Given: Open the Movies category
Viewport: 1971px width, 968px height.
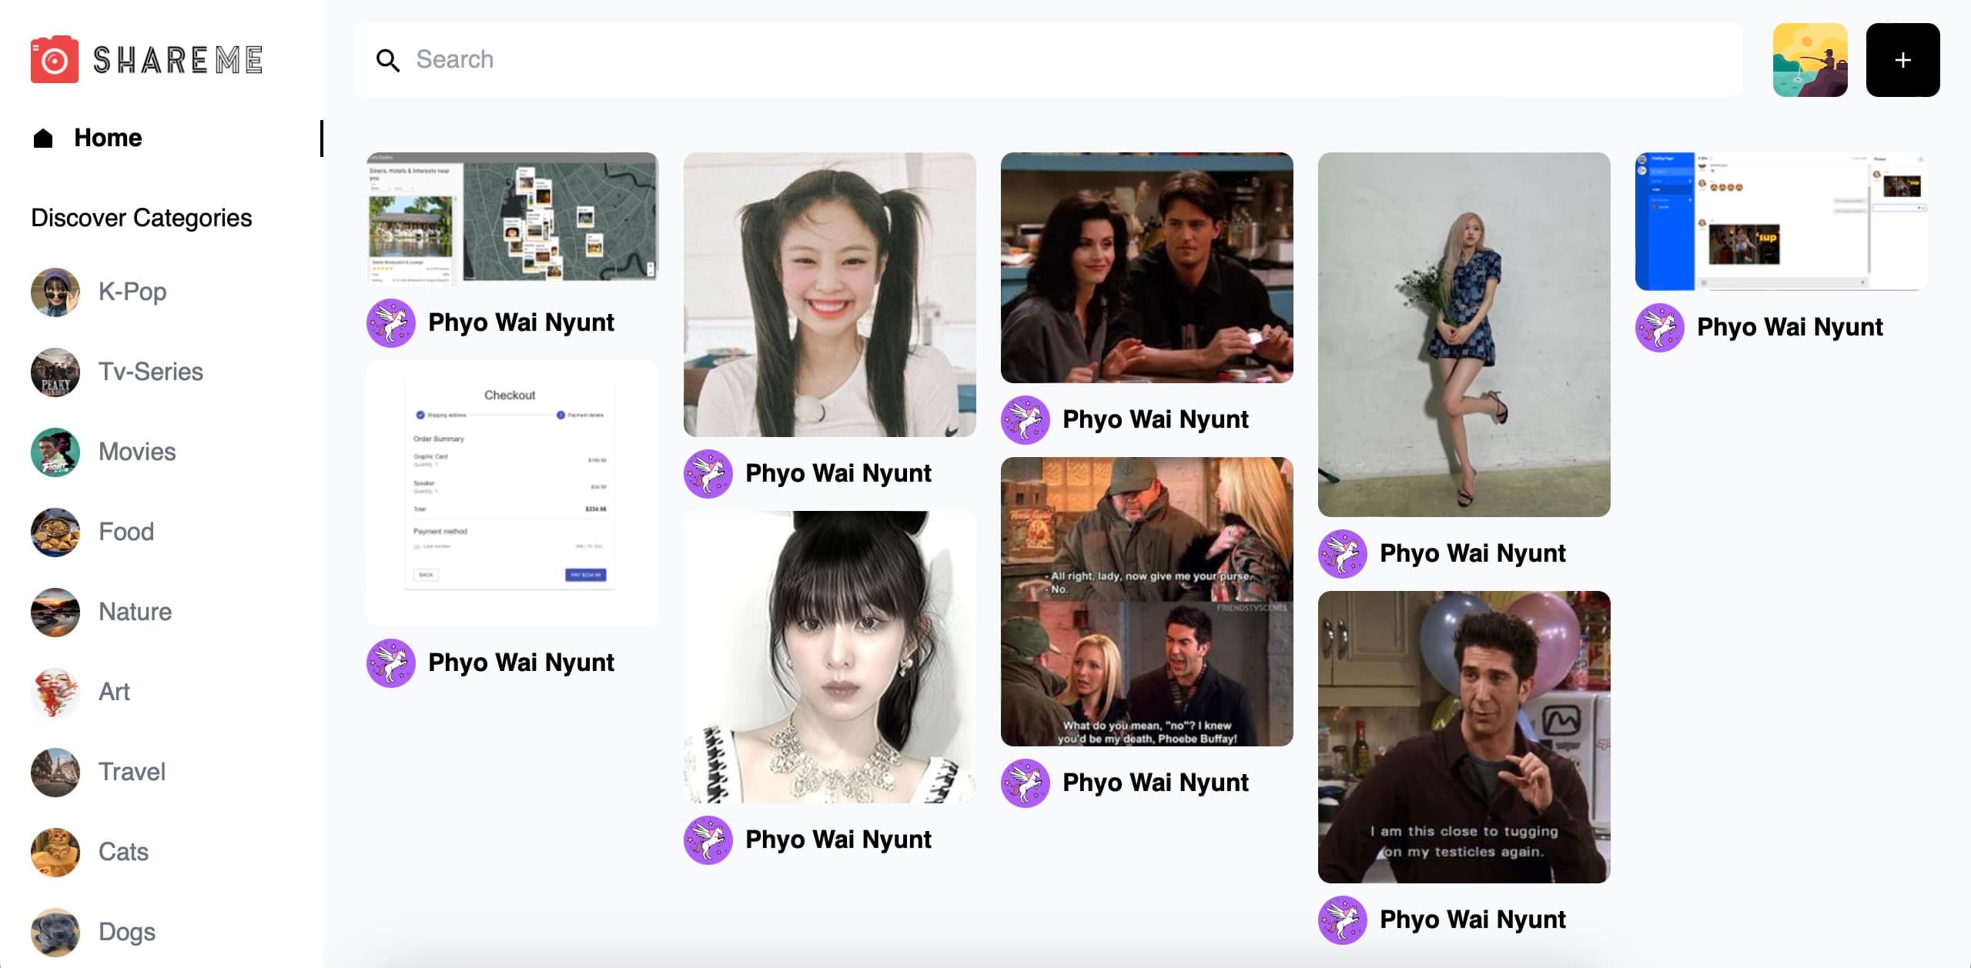Looking at the screenshot, I should point(137,452).
